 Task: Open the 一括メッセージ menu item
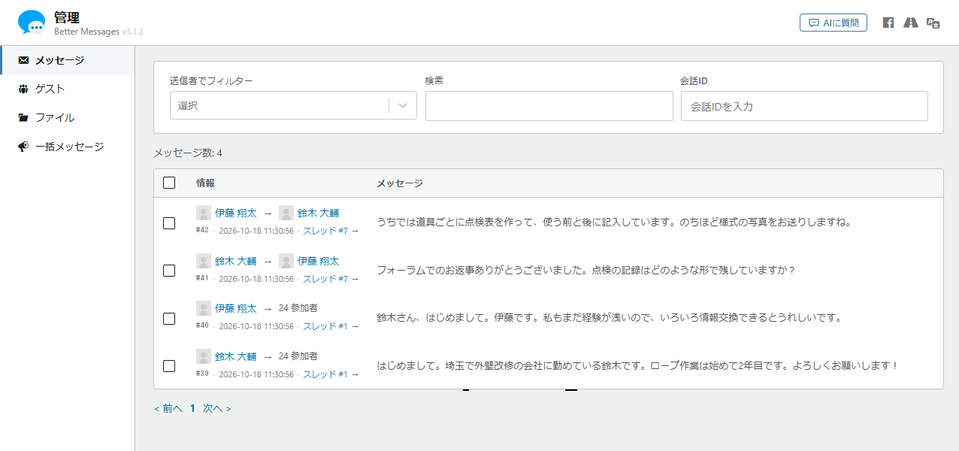68,147
